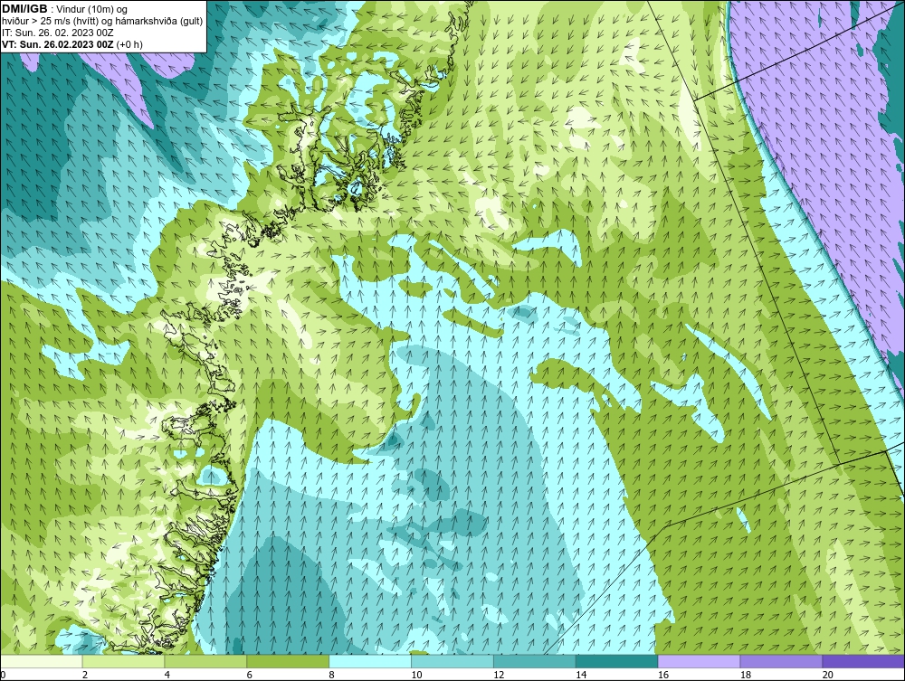Image resolution: width=905 pixels, height=681 pixels.
Task: Click the legend scale label "0"
Action: click(4, 675)
